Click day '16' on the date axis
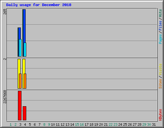The image size is (164, 128). (x=82, y=124)
